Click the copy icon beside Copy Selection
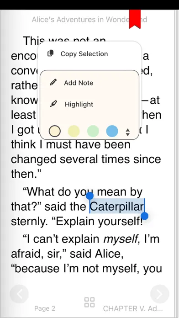This screenshot has height=318, width=179. pos(51,53)
